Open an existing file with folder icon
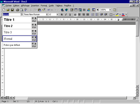 pos(8,10)
